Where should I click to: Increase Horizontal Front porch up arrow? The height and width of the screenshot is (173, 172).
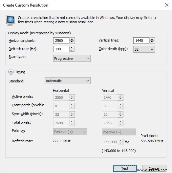[x=72, y=104]
